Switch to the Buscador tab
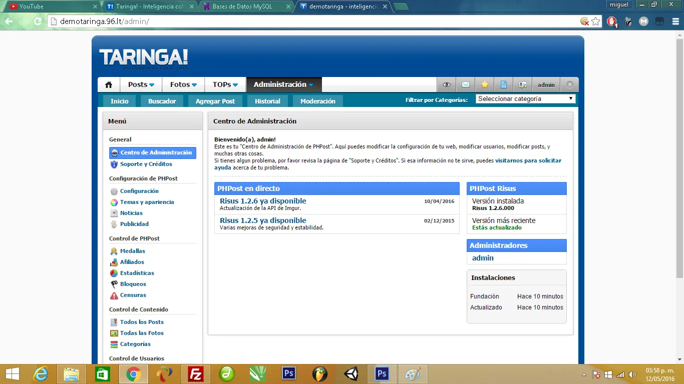Image resolution: width=684 pixels, height=384 pixels. click(x=162, y=101)
